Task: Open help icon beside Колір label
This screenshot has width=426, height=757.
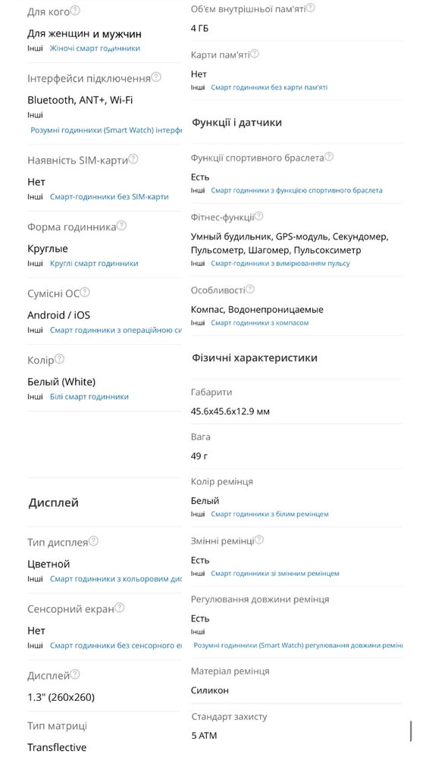Action: pyautogui.click(x=59, y=358)
